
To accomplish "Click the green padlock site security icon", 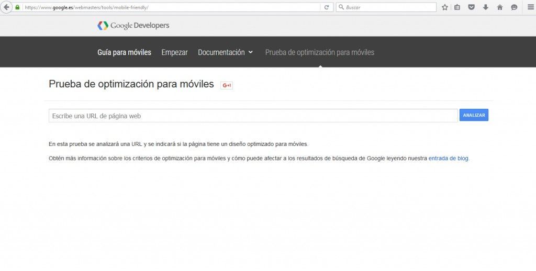I will [x=17, y=7].
